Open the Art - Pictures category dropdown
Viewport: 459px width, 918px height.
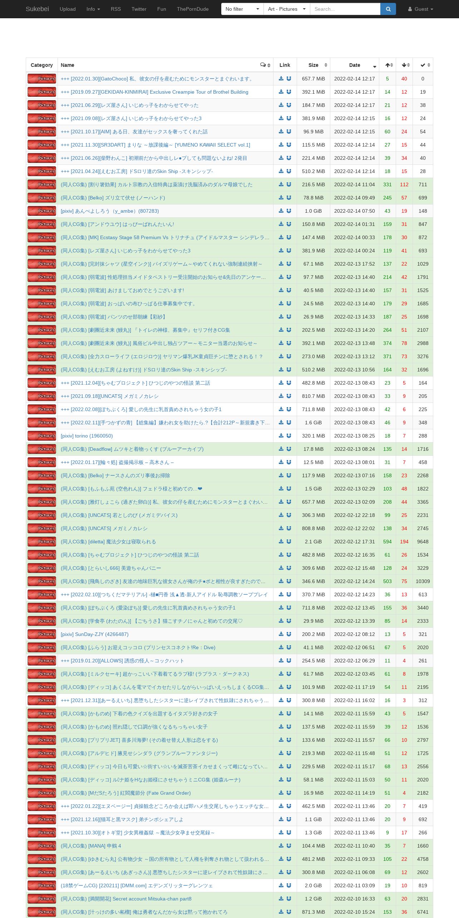click(287, 9)
